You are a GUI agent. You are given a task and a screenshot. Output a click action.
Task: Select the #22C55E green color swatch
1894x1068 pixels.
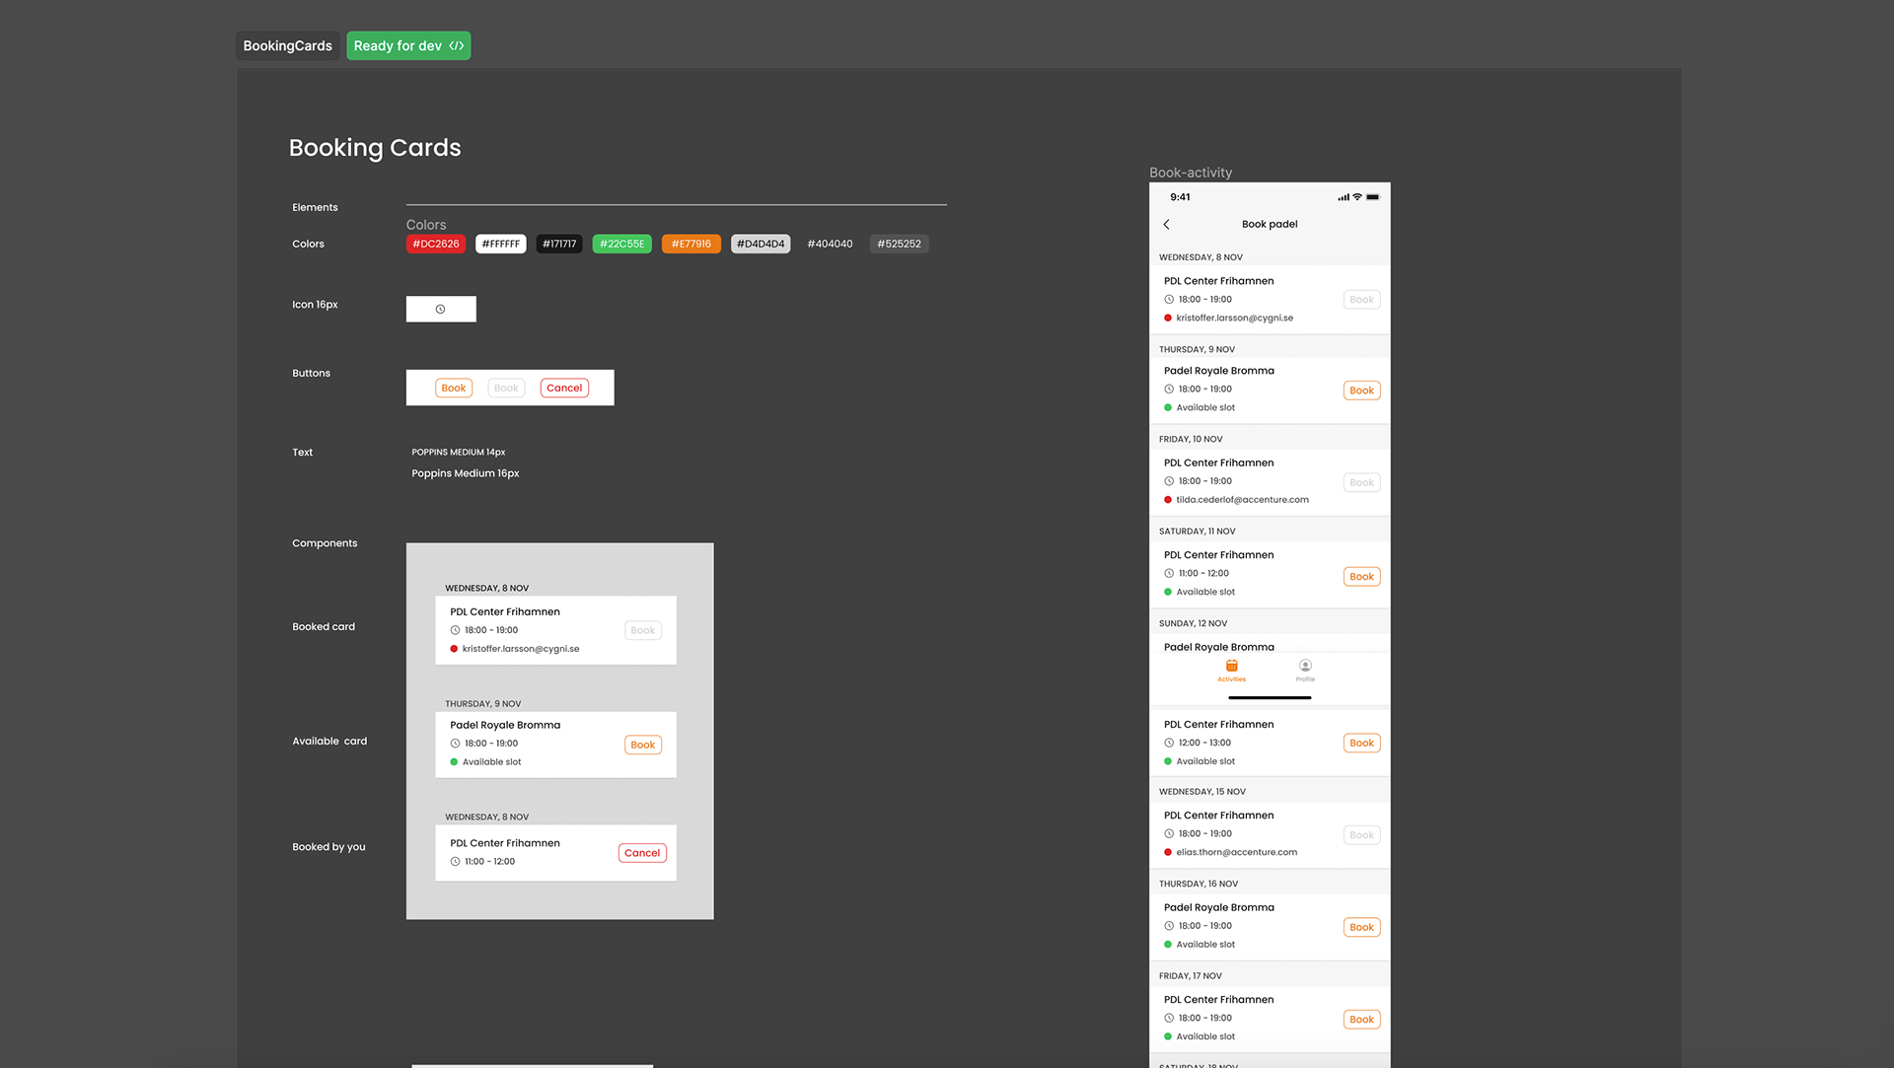coord(621,245)
